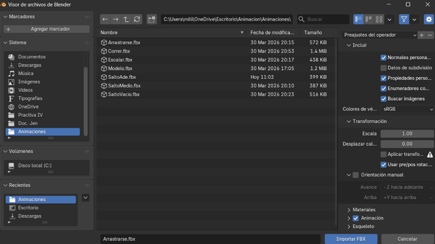Enable Datos de subdivisión checkbox
This screenshot has width=435, height=244.
coord(383,68)
